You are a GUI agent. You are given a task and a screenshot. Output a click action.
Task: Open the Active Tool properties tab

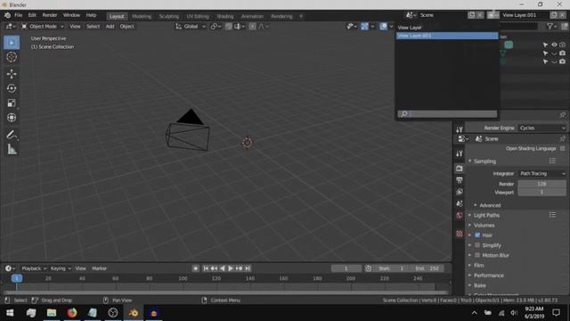click(460, 153)
